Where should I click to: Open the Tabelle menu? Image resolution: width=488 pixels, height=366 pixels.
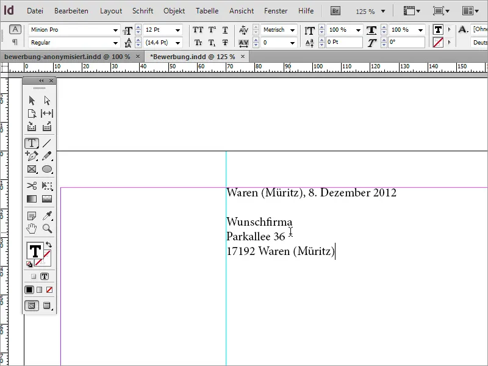pyautogui.click(x=207, y=11)
